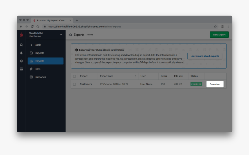Image resolution: width=249 pixels, height=155 pixels.
Task: Open search from the sidebar magnifier icon
Action: (x=21, y=45)
